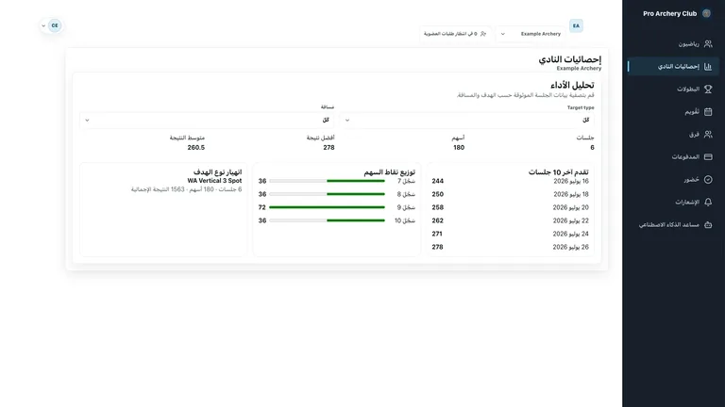Click session row 16 يوليو 2026
The image size is (725, 407).
pos(510,181)
